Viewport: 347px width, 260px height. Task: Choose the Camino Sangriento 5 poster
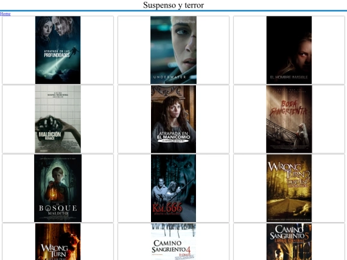pyautogui.click(x=289, y=241)
